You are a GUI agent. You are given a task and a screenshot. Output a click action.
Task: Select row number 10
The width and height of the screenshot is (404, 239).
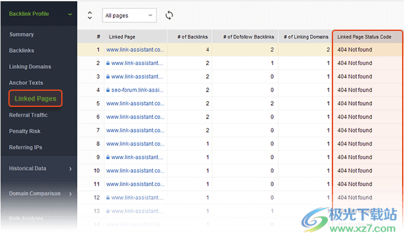(97, 171)
